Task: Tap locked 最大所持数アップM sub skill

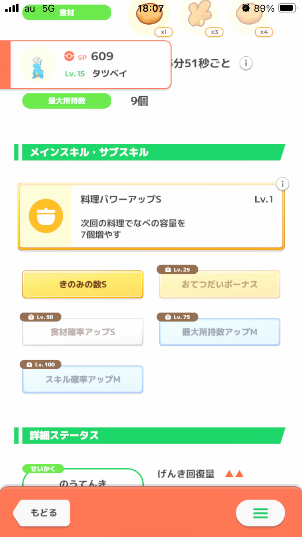Action: click(219, 332)
